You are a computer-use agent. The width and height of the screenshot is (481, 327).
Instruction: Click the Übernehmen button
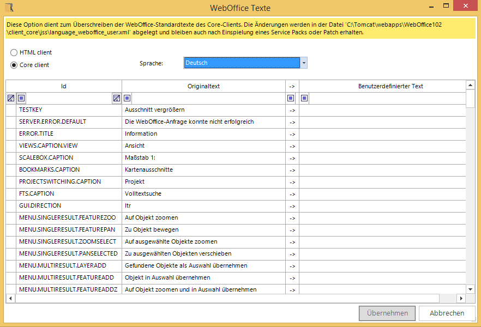[387, 313]
